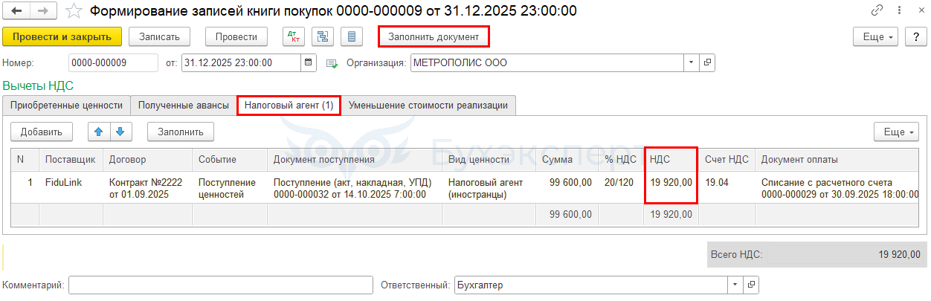
Task: Select the FiduLink supplier cell
Action: click(x=71, y=187)
